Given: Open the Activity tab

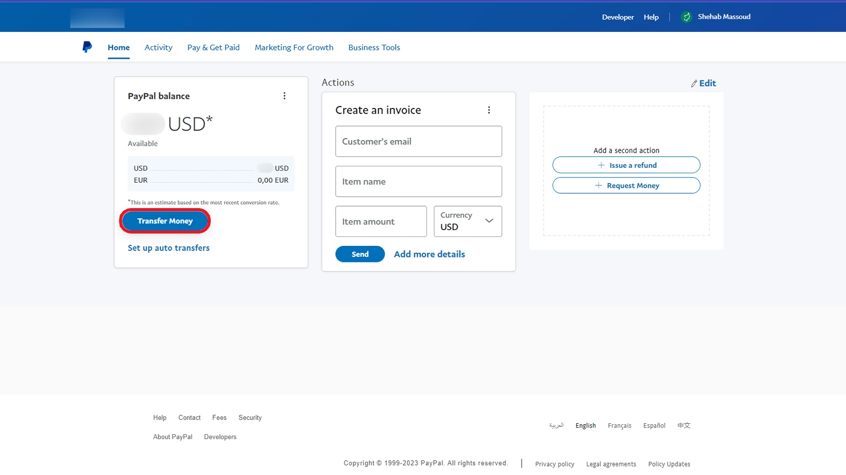Looking at the screenshot, I should click(158, 47).
